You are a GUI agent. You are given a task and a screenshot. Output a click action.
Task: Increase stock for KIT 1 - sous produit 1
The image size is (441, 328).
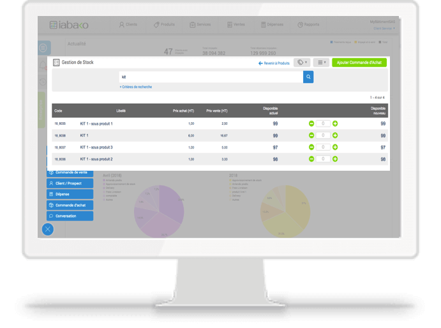pyautogui.click(x=335, y=123)
